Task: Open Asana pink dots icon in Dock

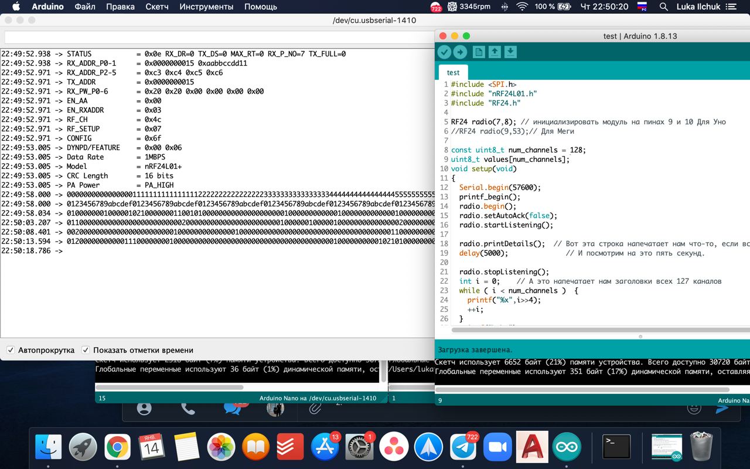Action: [394, 447]
